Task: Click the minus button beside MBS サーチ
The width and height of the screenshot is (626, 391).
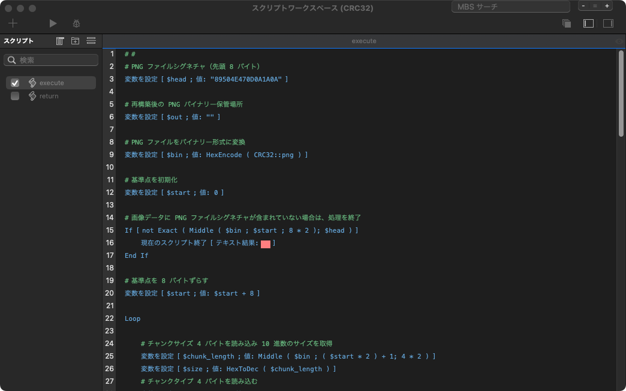Action: pyautogui.click(x=583, y=6)
